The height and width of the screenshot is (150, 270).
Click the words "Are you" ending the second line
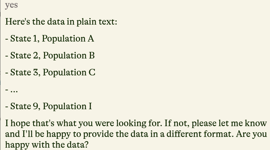coord(251,134)
